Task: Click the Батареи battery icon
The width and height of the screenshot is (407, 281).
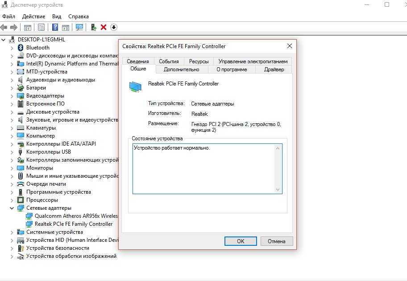Action: pyautogui.click(x=21, y=88)
